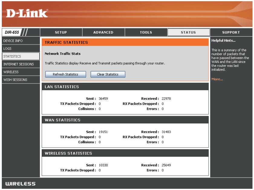Switch to the Advanced tab
Screen dimensions: 254x190
coord(103,32)
